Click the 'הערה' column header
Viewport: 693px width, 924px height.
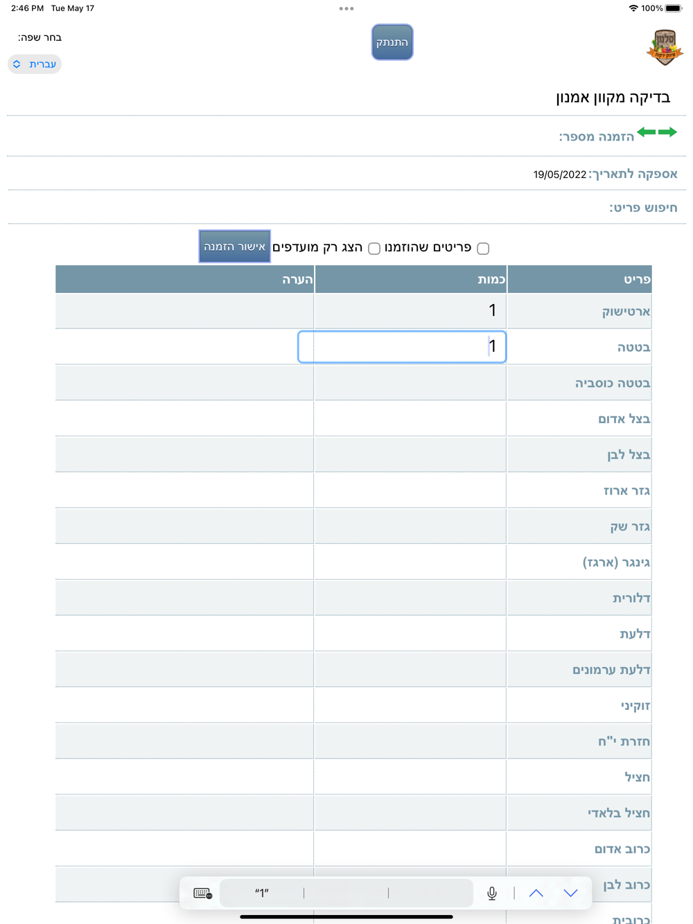185,279
